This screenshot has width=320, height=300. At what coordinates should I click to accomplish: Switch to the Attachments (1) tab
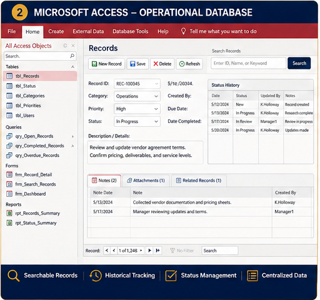click(x=146, y=181)
